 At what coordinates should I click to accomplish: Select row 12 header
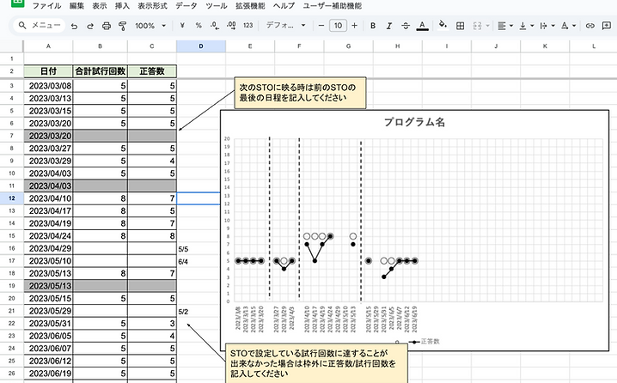(11, 198)
